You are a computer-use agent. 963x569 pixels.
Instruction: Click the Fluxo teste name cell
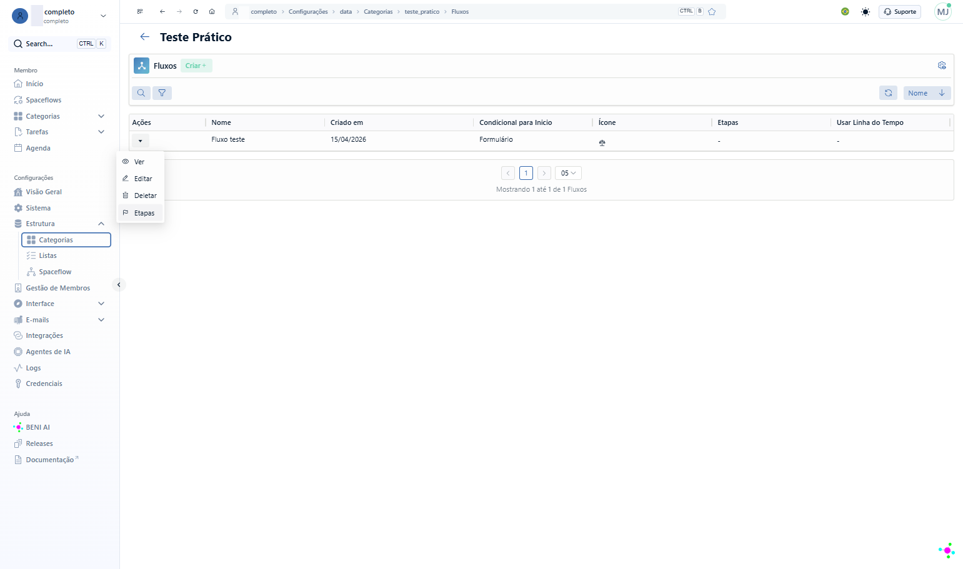pos(228,139)
